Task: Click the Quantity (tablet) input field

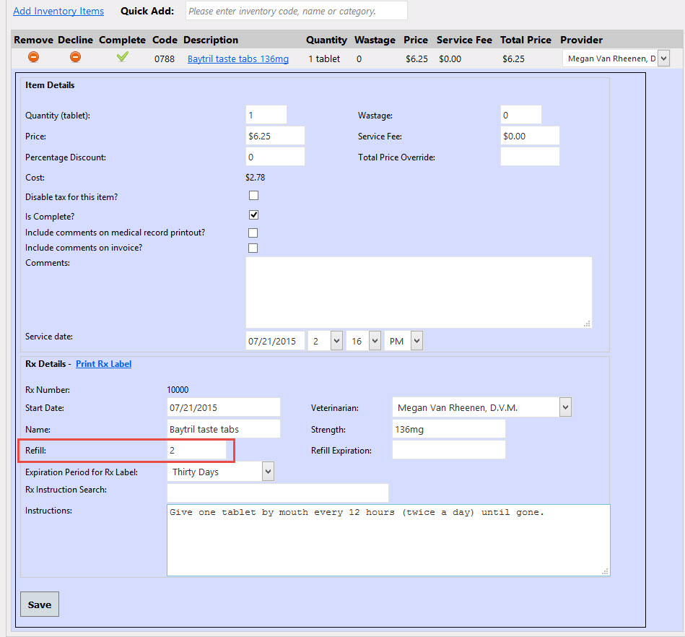Action: 266,115
